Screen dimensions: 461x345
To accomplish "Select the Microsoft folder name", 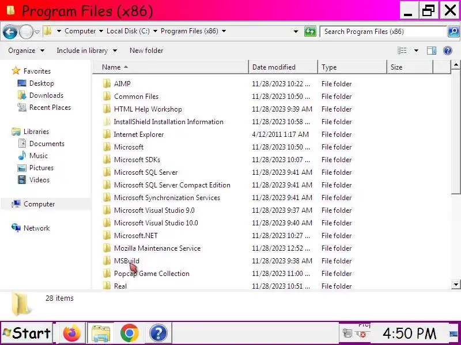I will point(129,147).
